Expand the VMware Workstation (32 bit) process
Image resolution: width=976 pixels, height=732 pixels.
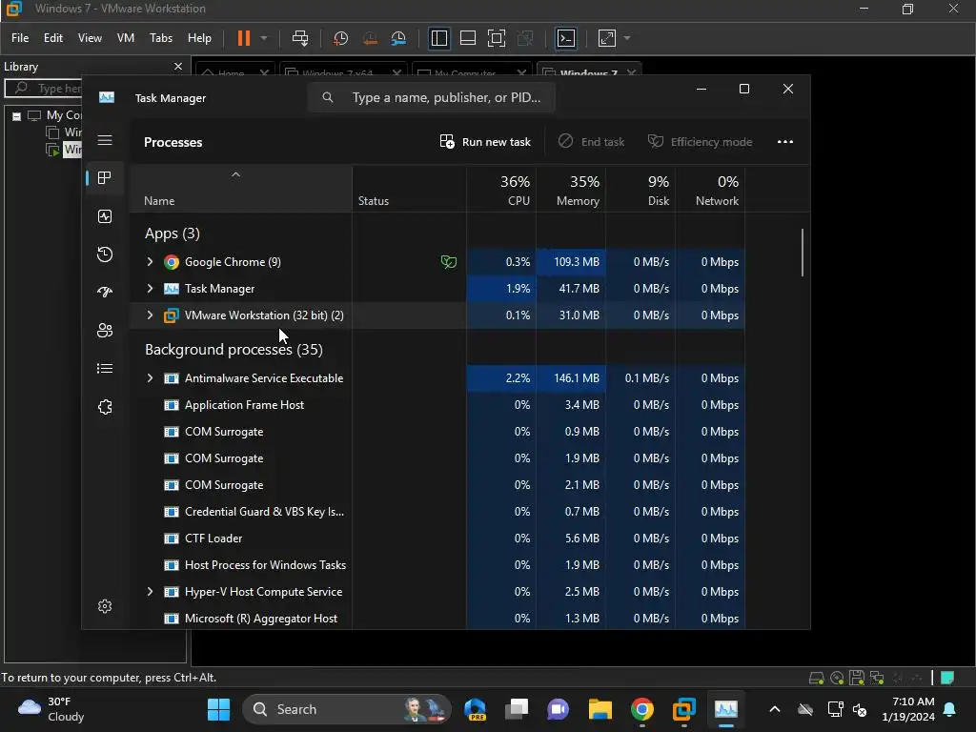(x=150, y=315)
